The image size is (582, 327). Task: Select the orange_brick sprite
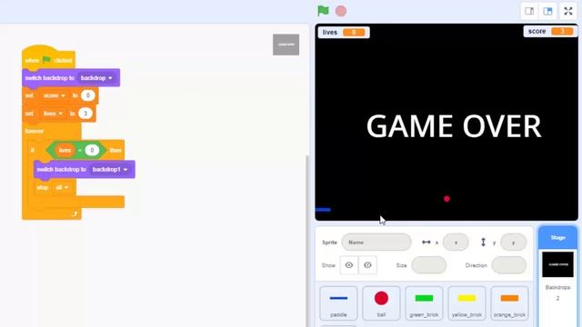pos(509,303)
